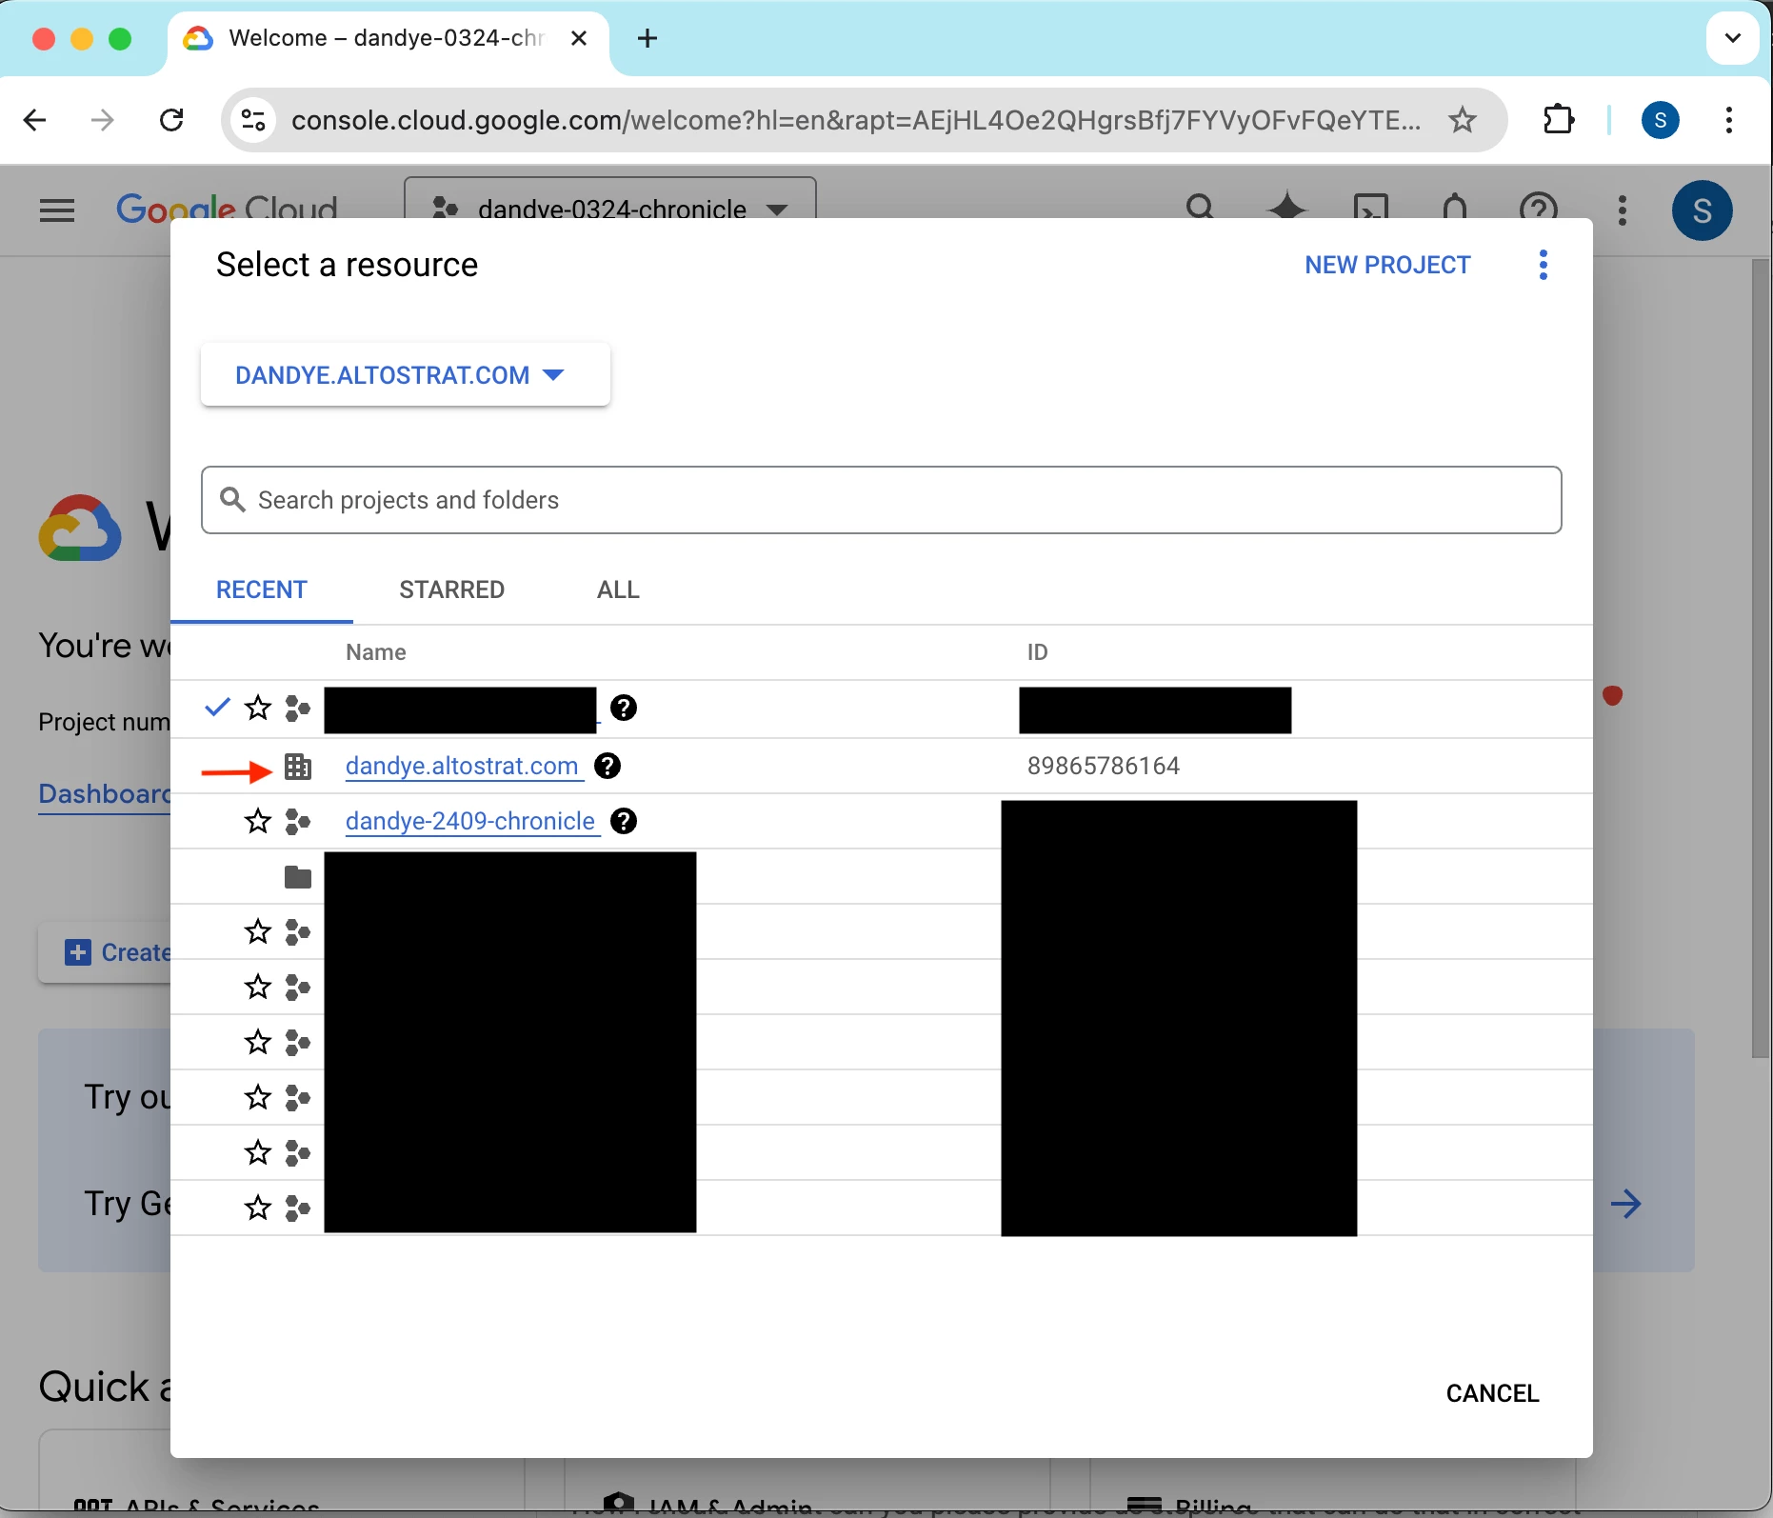Image resolution: width=1773 pixels, height=1518 pixels.
Task: Switch to the STARRED tab
Action: pyautogui.click(x=452, y=589)
